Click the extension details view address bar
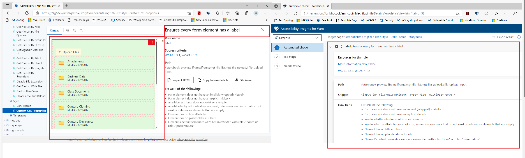This screenshot has width=525, height=158. [367, 13]
